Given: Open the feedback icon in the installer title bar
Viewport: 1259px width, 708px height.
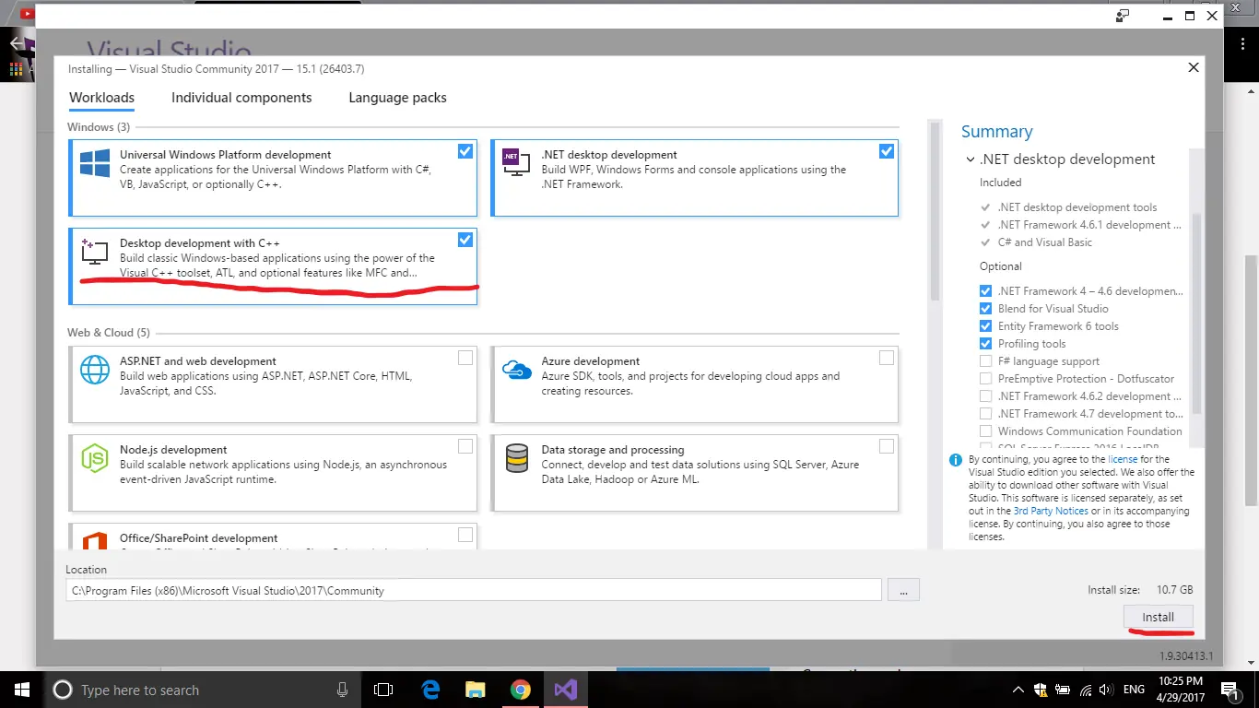Looking at the screenshot, I should click(x=1122, y=16).
